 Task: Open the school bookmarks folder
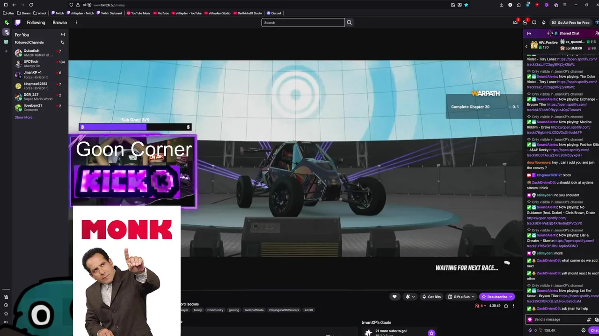(40, 13)
